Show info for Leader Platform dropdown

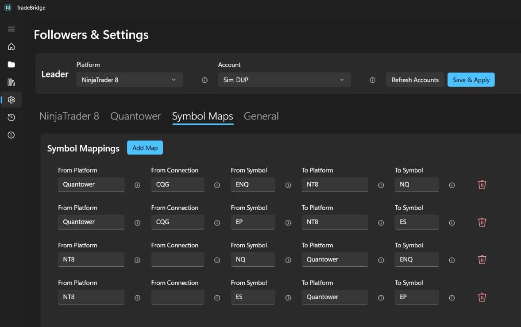click(205, 80)
